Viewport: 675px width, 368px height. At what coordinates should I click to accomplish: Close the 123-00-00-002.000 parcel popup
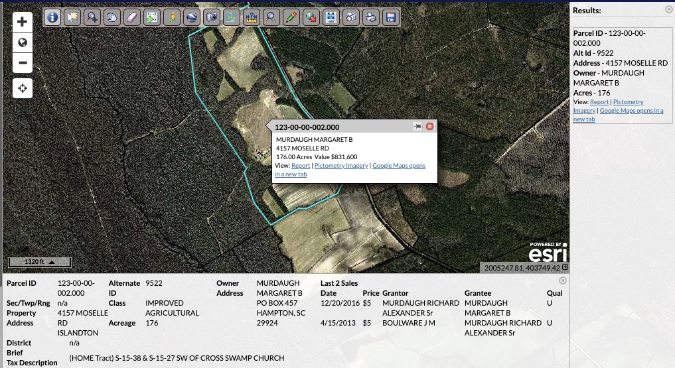429,127
